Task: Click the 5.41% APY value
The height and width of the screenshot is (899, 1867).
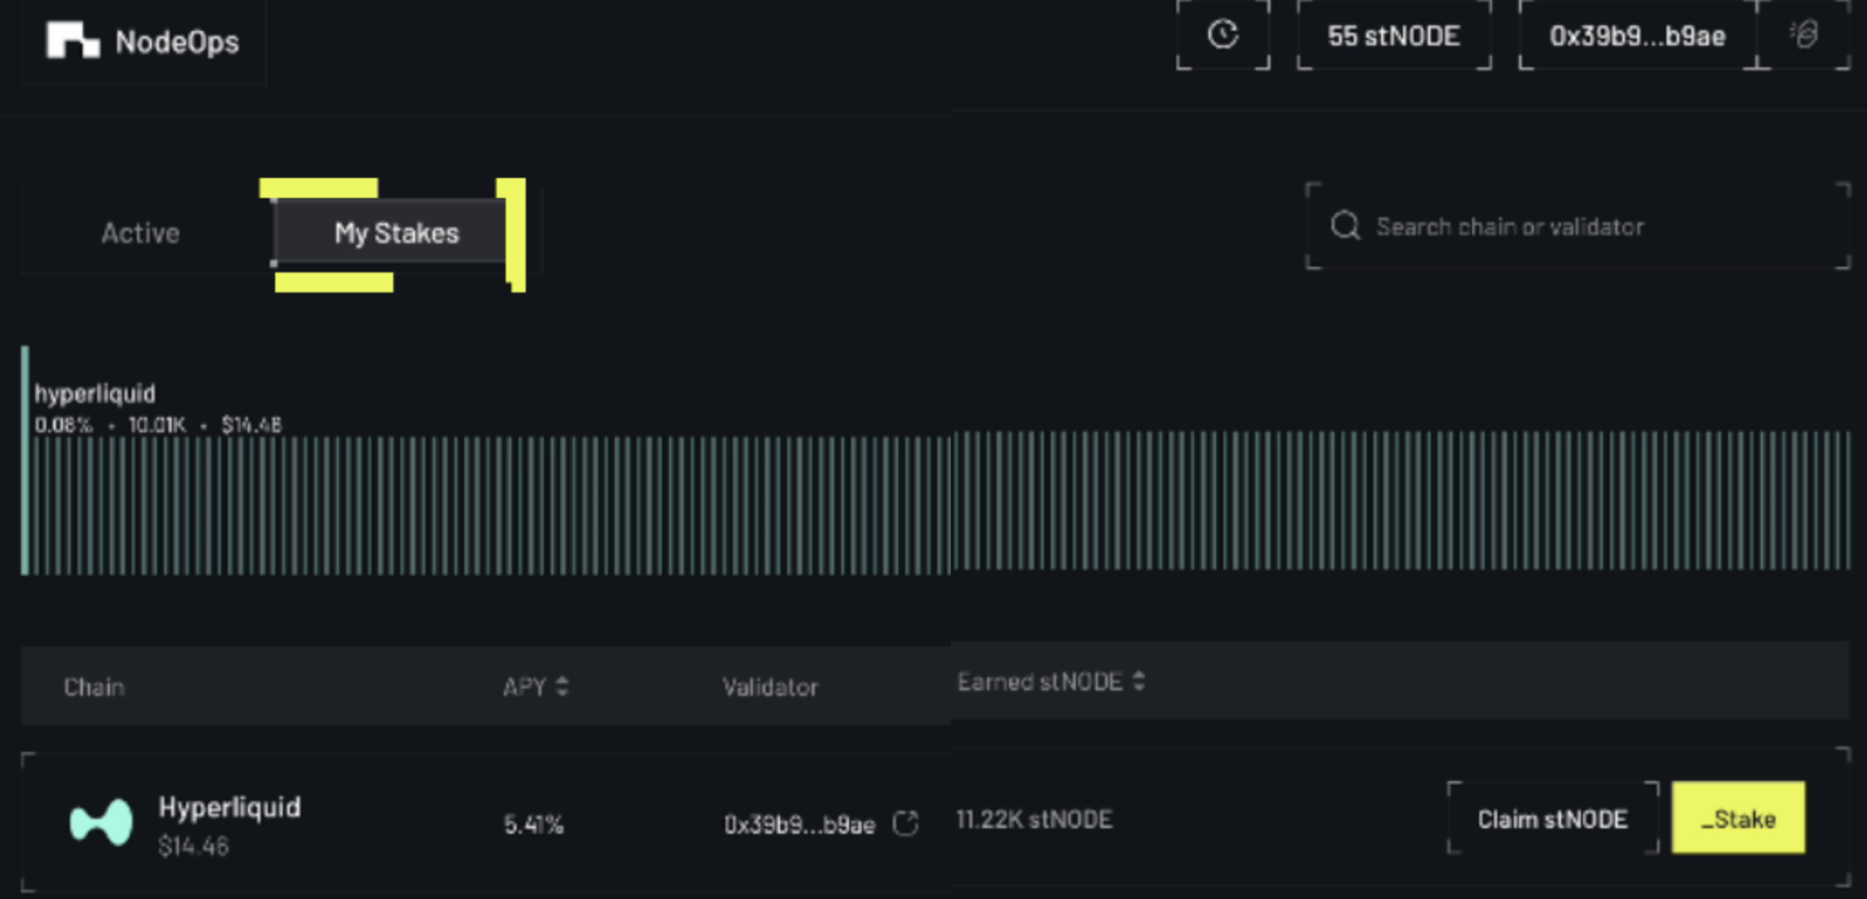Action: click(534, 825)
